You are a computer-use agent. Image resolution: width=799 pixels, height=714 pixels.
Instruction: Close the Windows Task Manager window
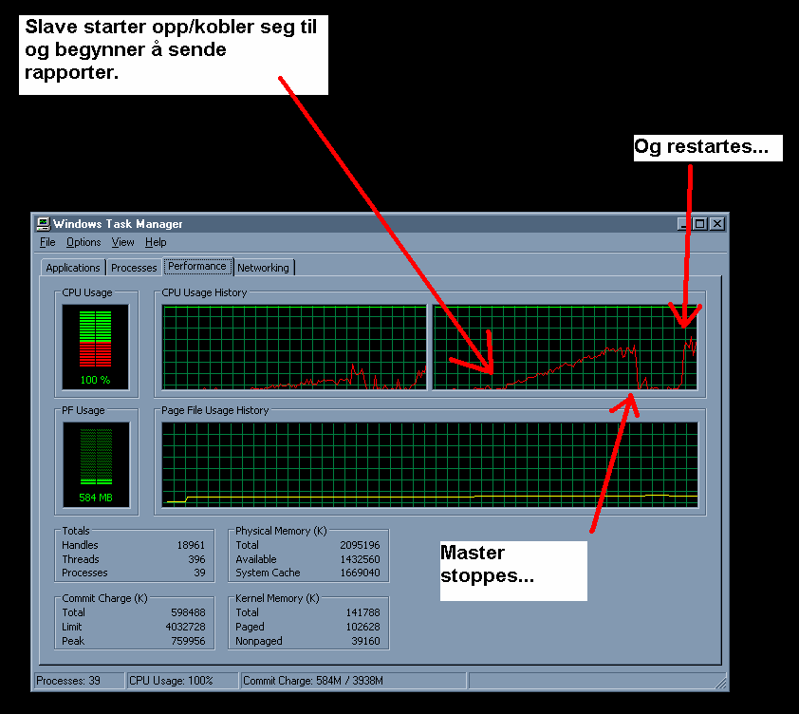(717, 224)
